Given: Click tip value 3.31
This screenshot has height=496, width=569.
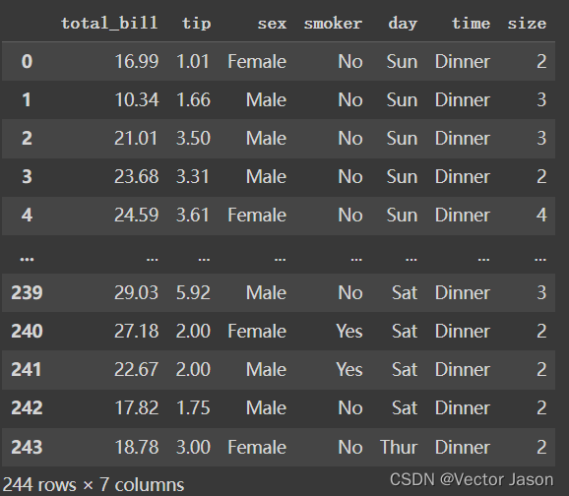Looking at the screenshot, I should pyautogui.click(x=193, y=177).
